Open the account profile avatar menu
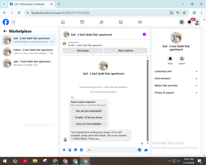 tap(197, 22)
